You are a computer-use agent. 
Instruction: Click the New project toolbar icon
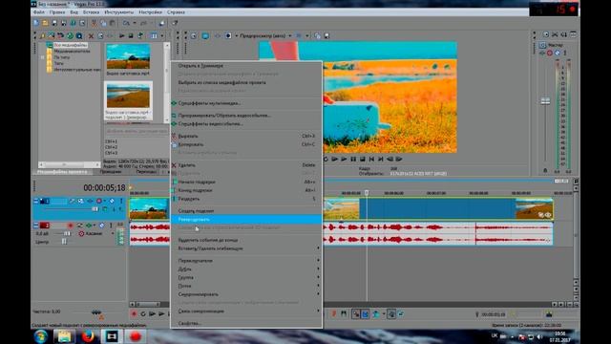pyautogui.click(x=36, y=23)
